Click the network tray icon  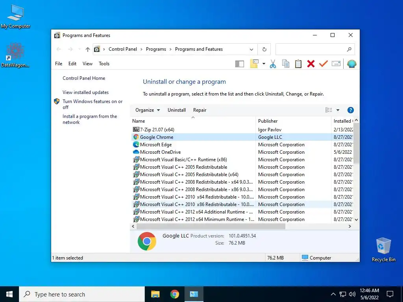pos(343,294)
